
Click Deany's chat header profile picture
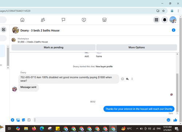pyautogui.click(x=16, y=30)
